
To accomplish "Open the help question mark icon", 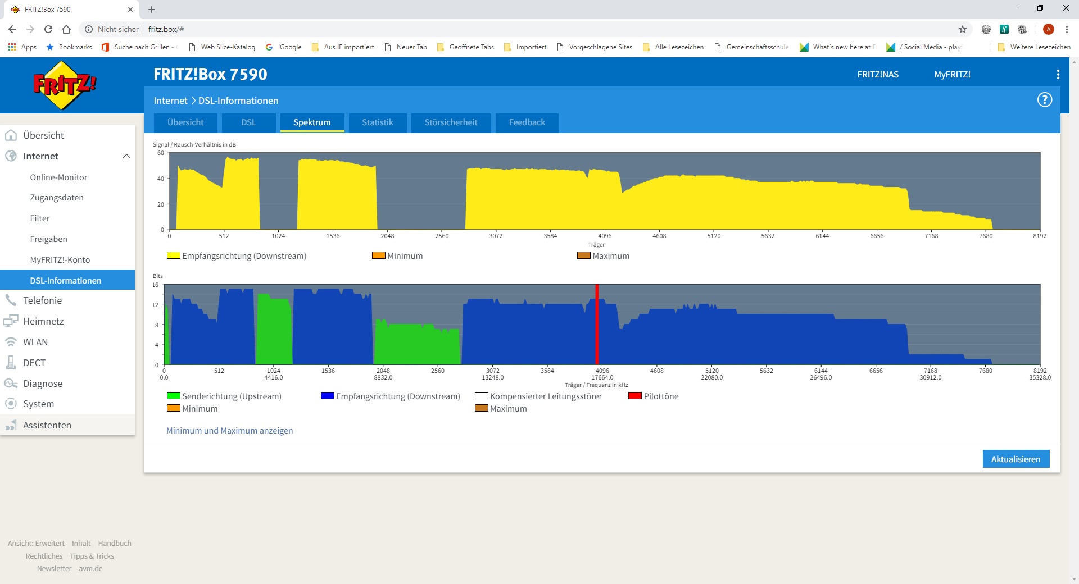I will 1044,100.
